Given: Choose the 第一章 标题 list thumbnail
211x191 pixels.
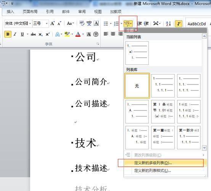Looking at the screenshot, I should [x=163, y=138].
